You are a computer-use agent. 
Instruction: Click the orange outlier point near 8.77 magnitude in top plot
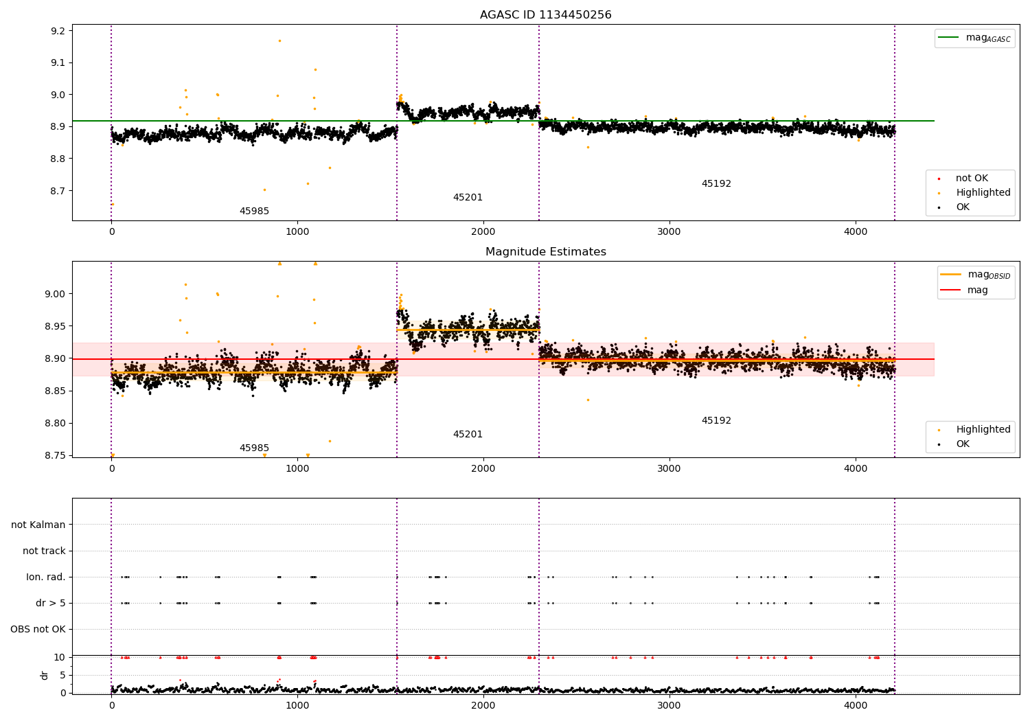tap(330, 168)
